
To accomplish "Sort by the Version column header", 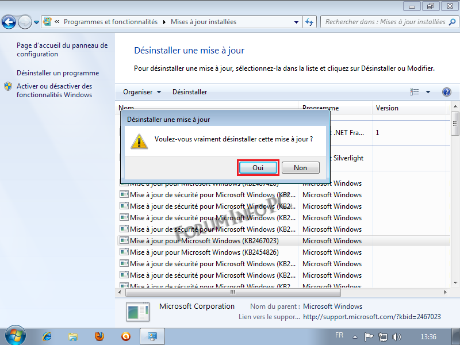I will 409,108.
